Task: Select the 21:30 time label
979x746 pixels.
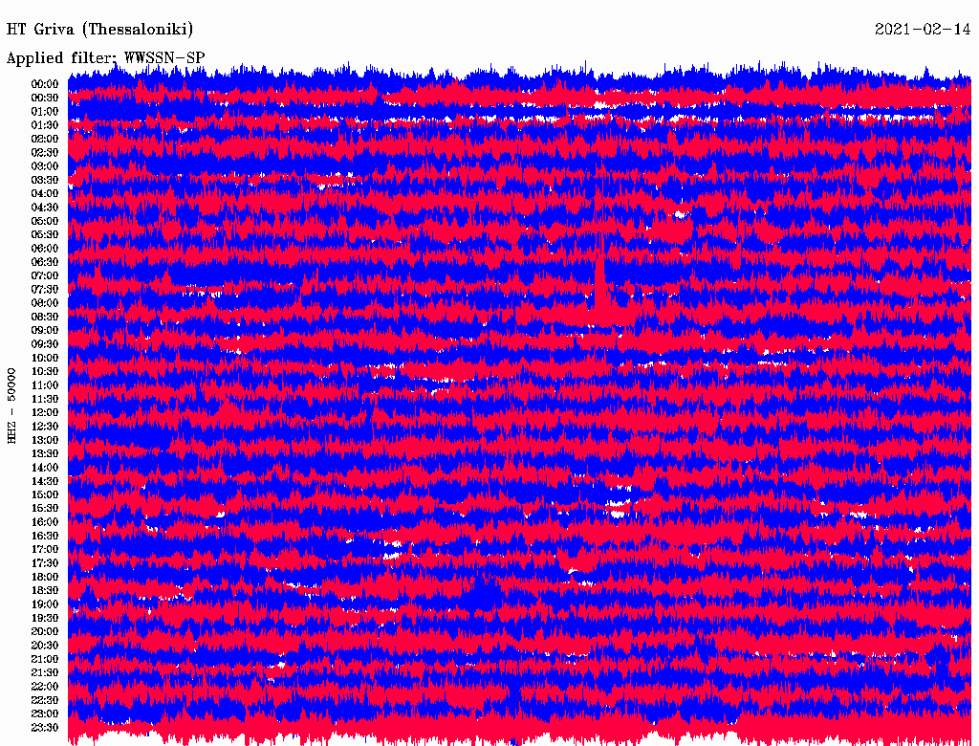Action: click(45, 673)
